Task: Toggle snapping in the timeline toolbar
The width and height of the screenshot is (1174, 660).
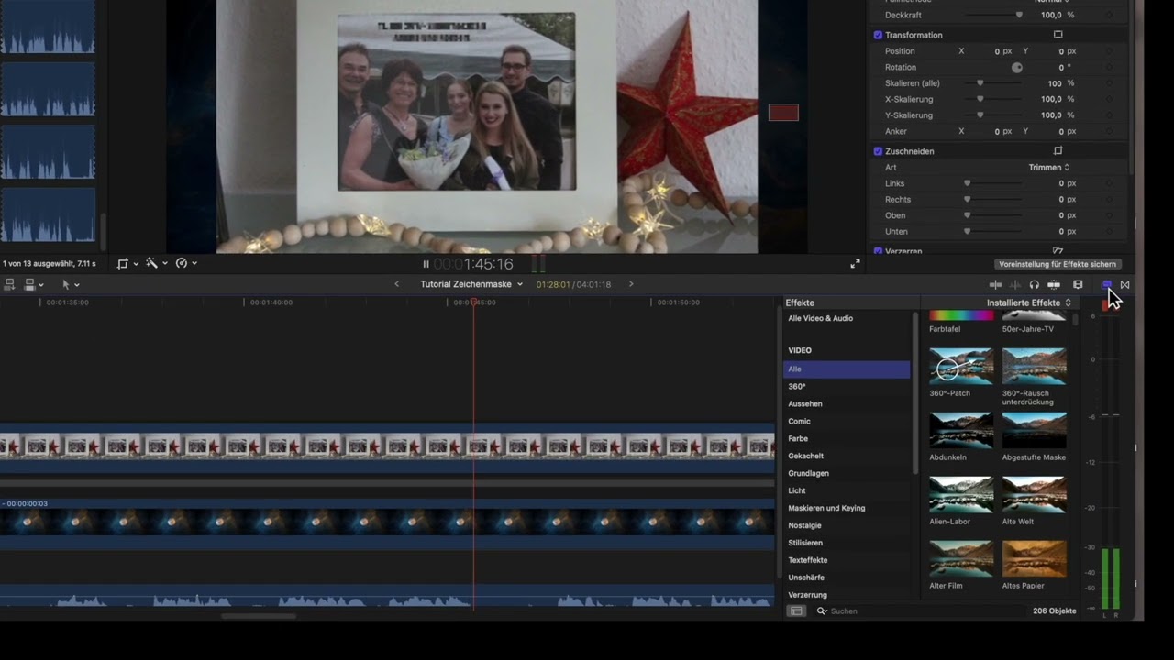Action: 1054,284
